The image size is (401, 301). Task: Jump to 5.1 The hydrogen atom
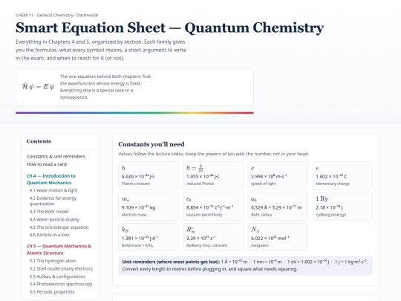[x=53, y=261]
